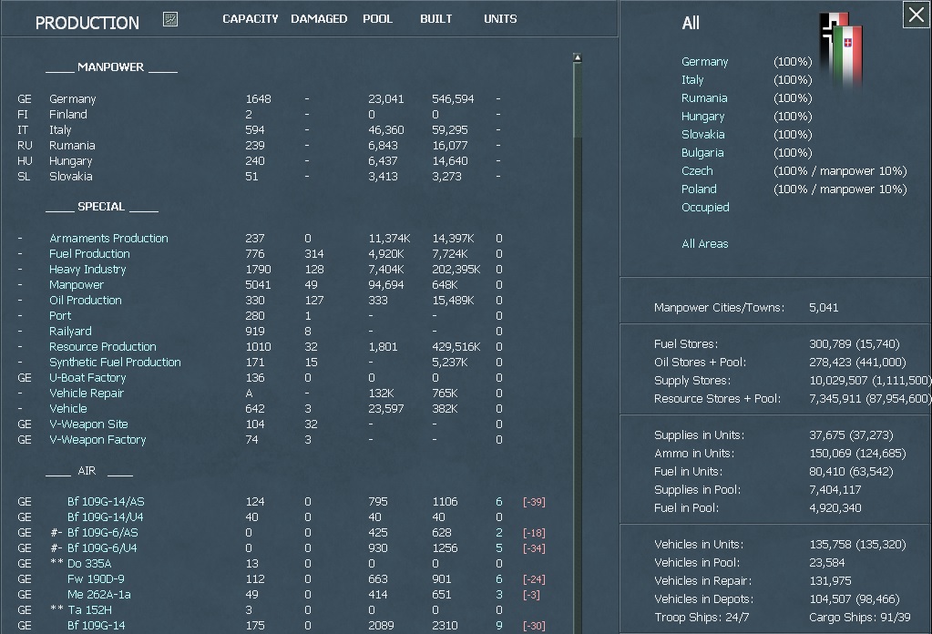Open Fuel Production details
The height and width of the screenshot is (634, 932).
point(89,254)
